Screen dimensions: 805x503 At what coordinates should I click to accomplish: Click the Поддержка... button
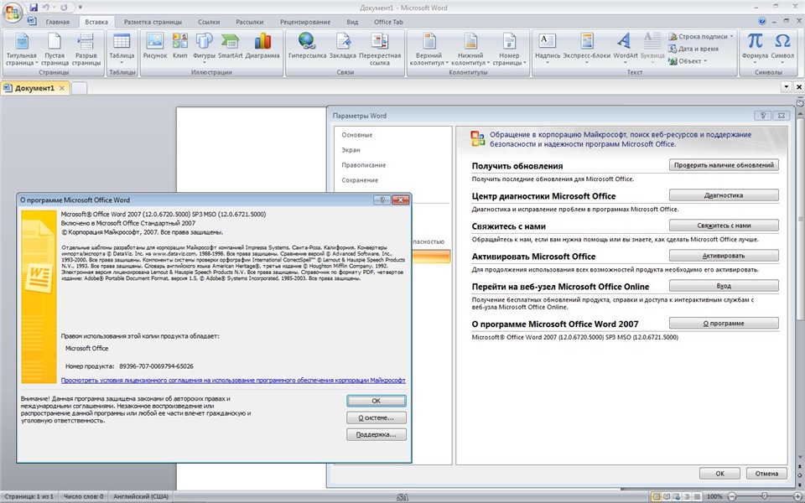pyautogui.click(x=377, y=435)
